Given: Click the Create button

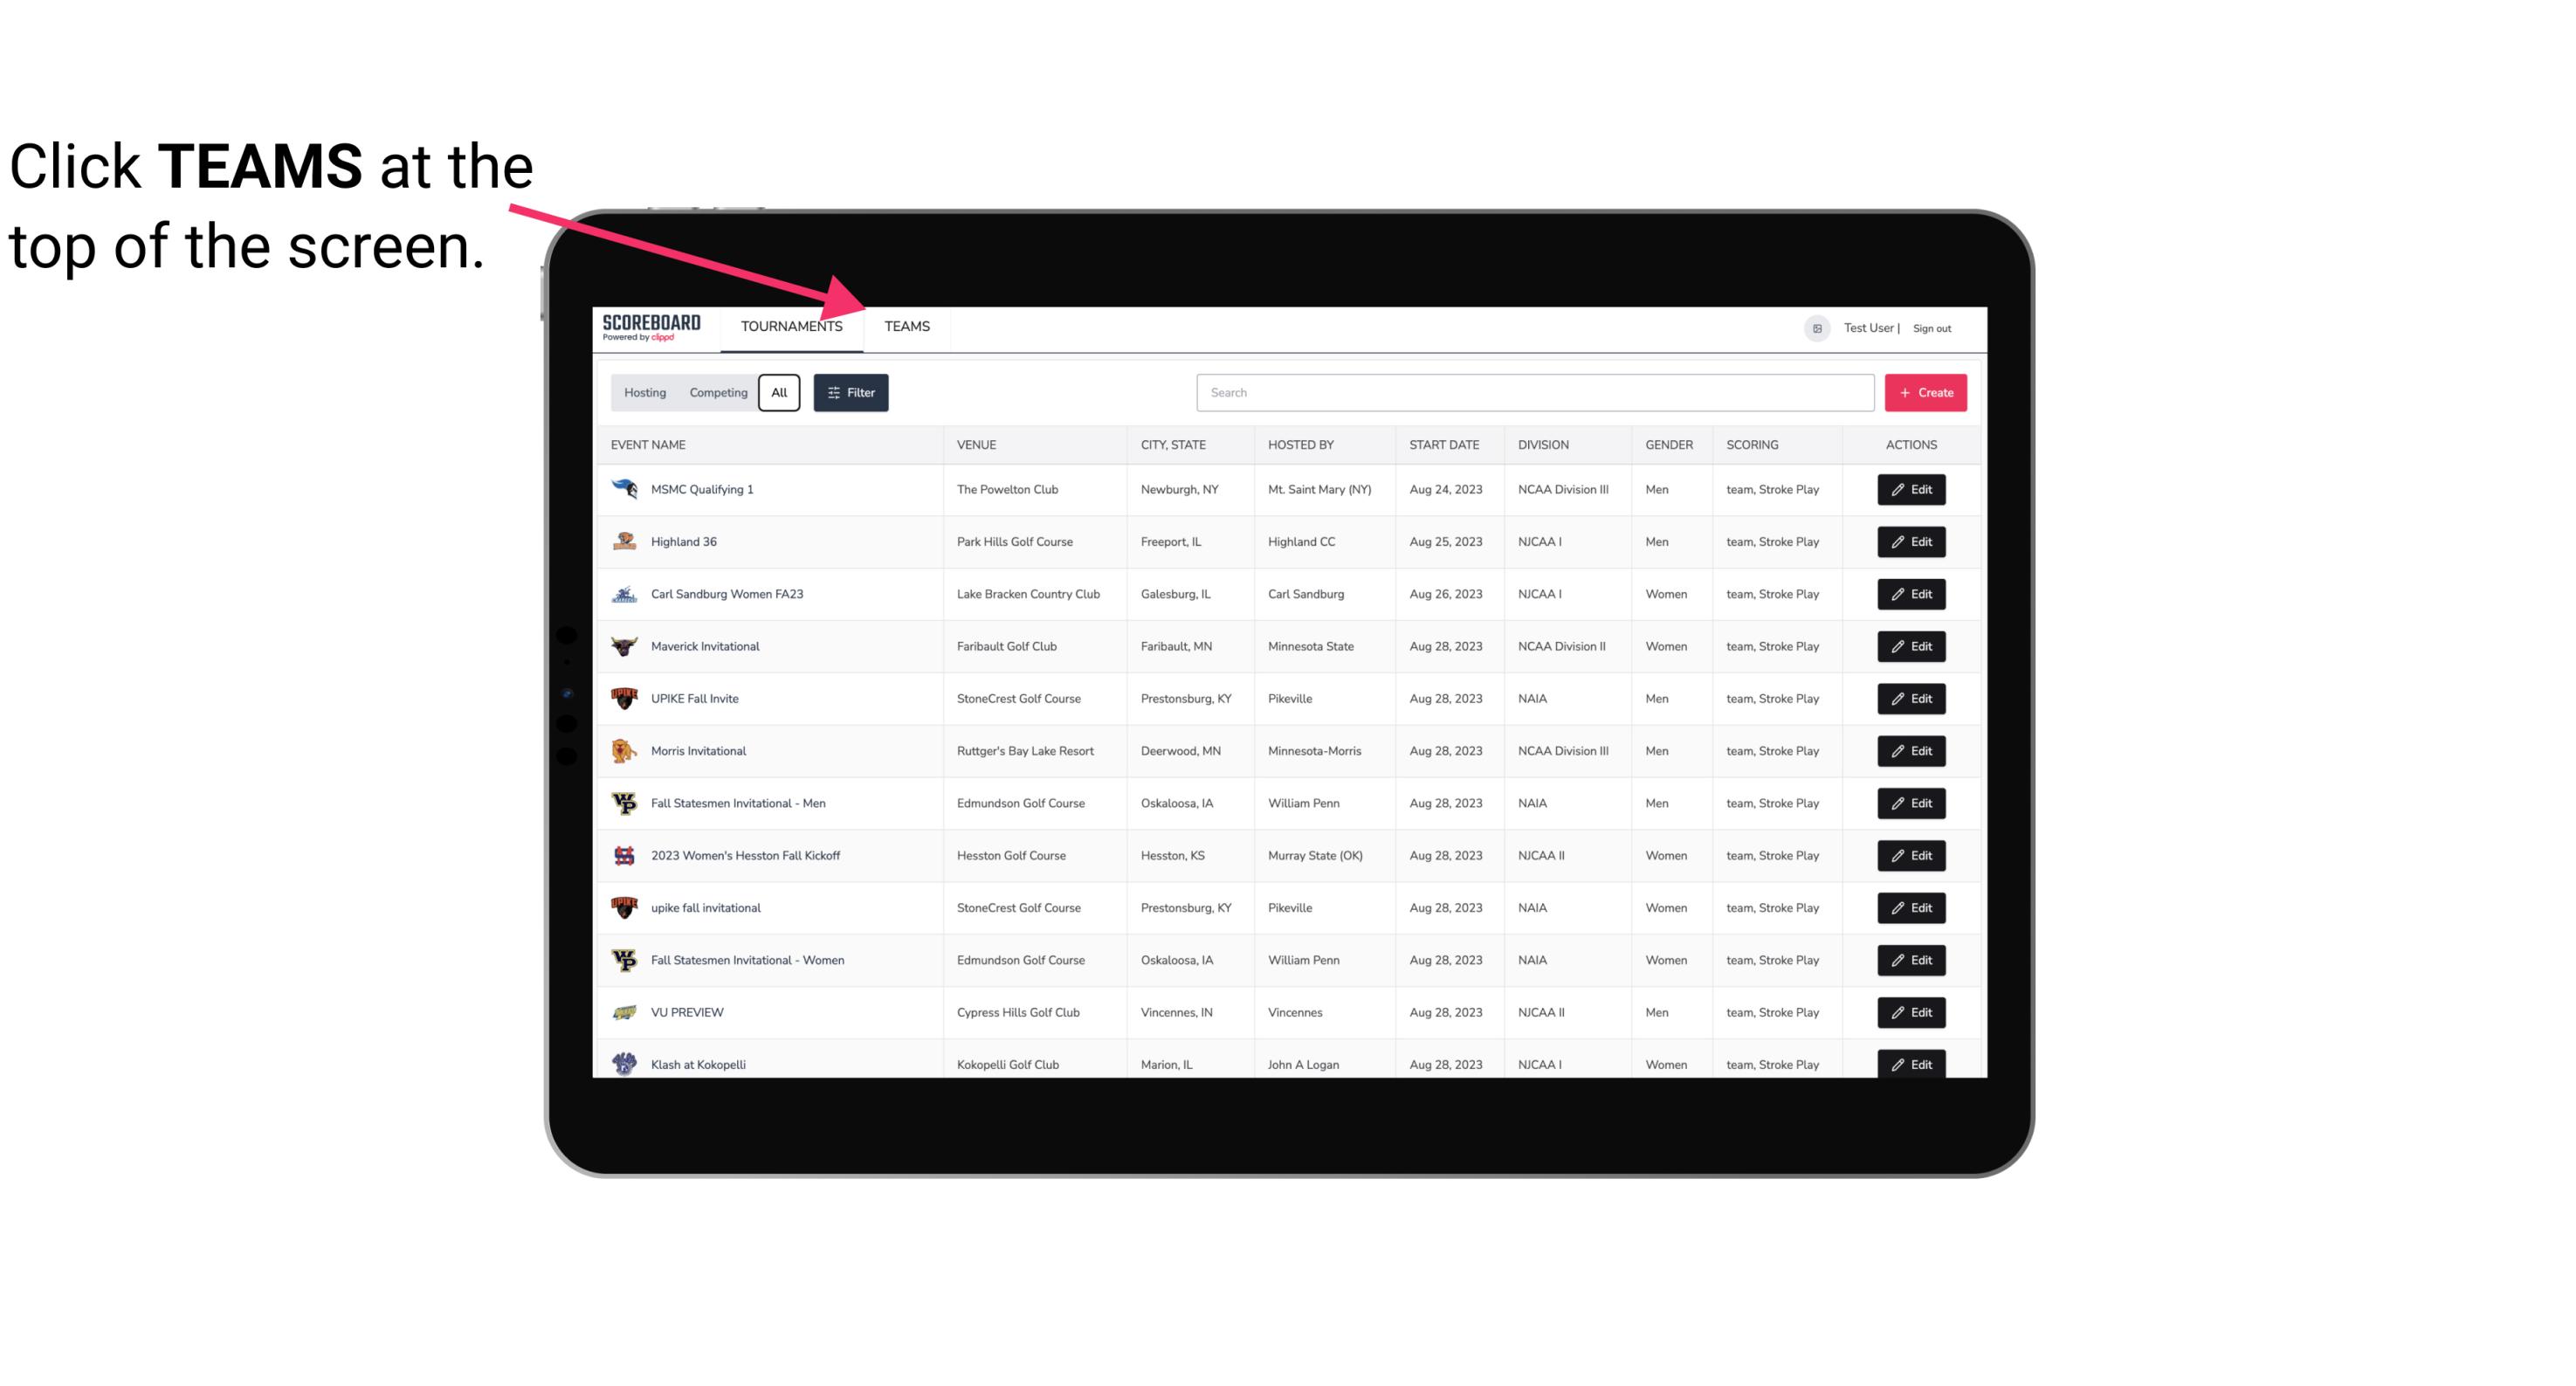Looking at the screenshot, I should click(x=1926, y=391).
